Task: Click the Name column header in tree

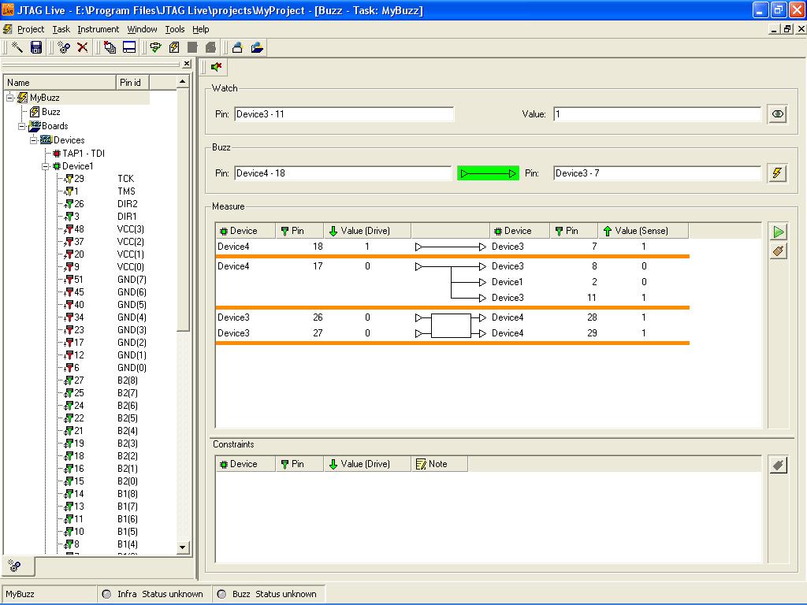Action: pos(60,82)
